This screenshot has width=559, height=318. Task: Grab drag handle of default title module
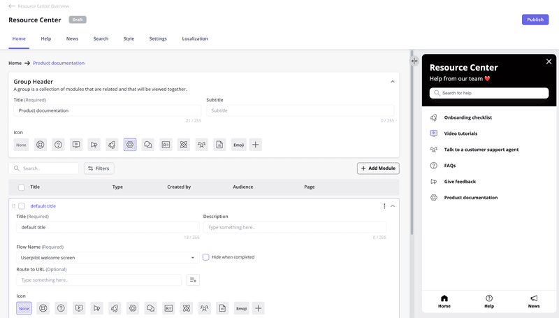tap(13, 206)
